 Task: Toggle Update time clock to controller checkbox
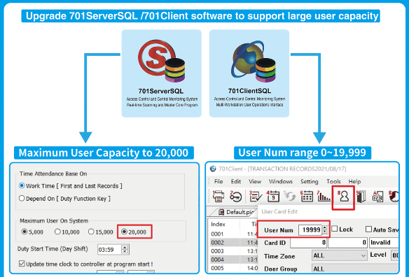pos(22,264)
